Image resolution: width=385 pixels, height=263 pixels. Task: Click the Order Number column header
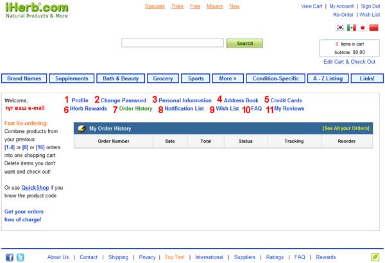click(x=114, y=141)
